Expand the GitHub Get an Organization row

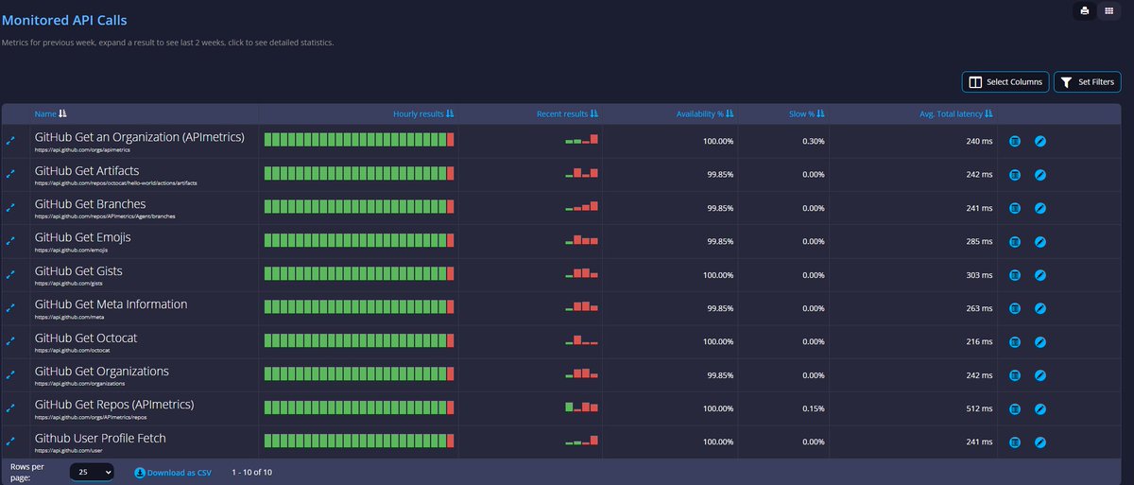point(11,141)
